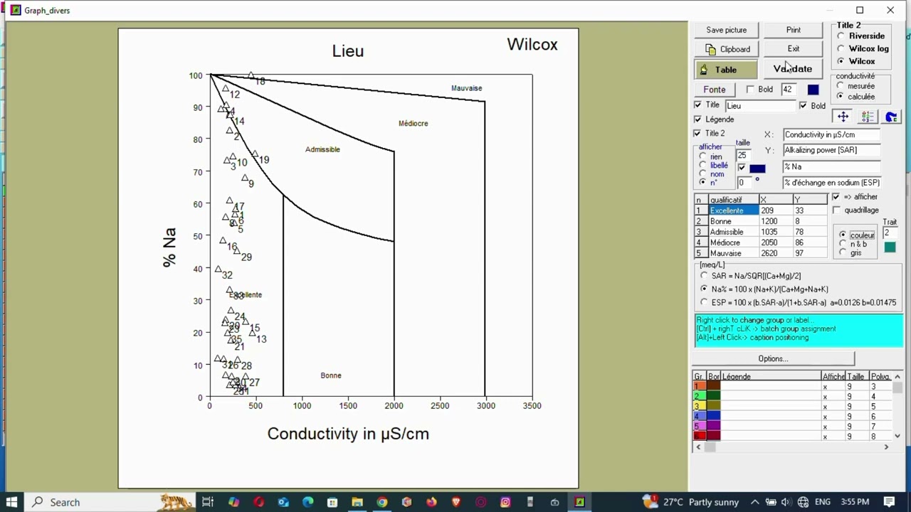Image resolution: width=911 pixels, height=512 pixels.
Task: Click the Print button
Action: click(793, 30)
